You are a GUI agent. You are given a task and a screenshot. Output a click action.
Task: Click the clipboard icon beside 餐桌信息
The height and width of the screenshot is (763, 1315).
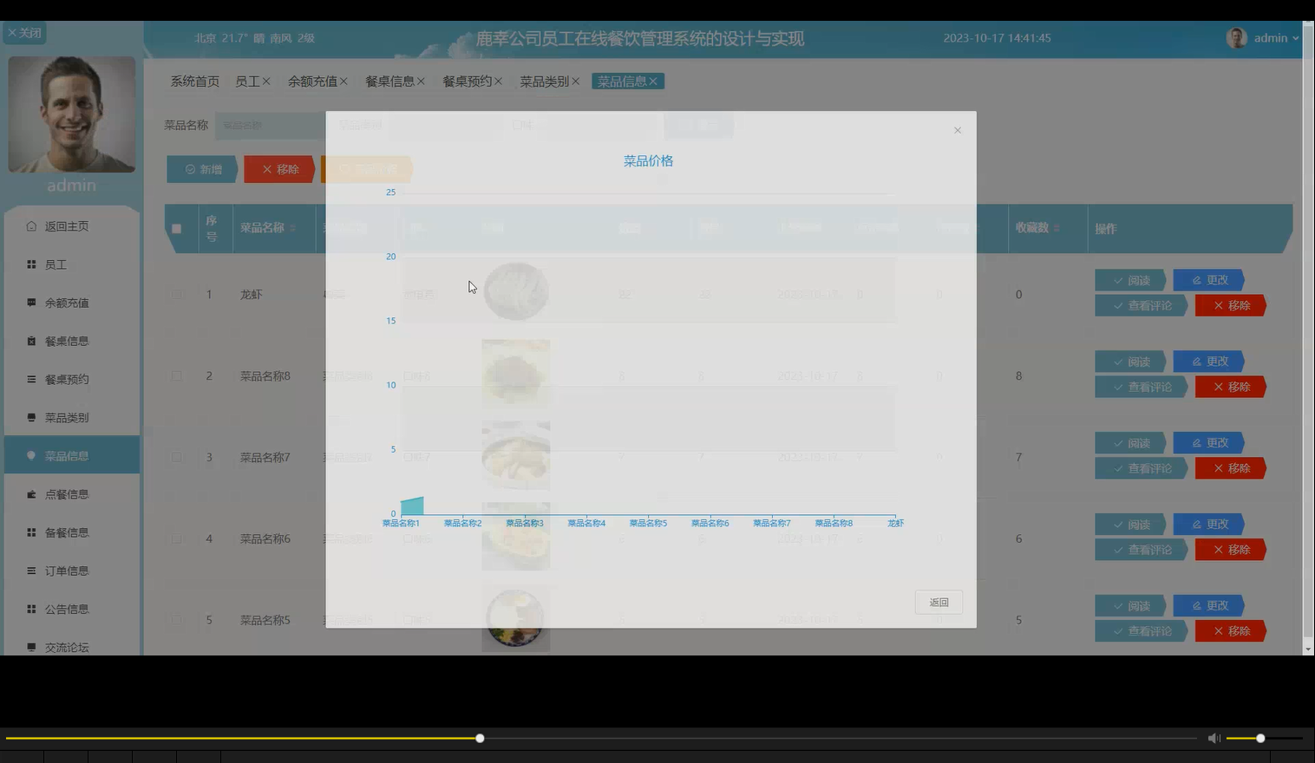pyautogui.click(x=31, y=341)
